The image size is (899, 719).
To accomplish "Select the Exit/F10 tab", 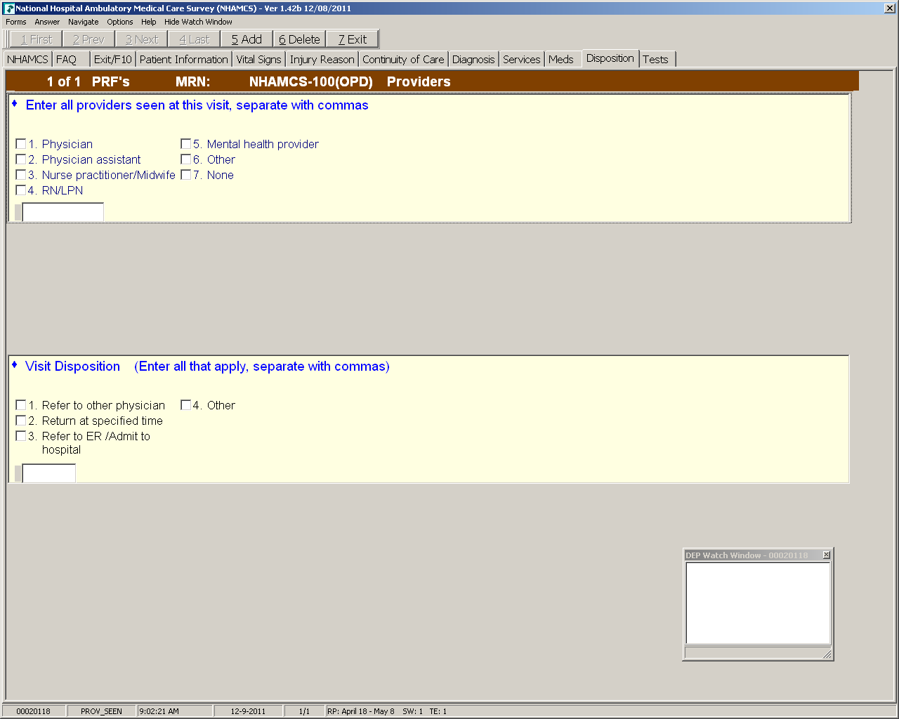I will [113, 60].
